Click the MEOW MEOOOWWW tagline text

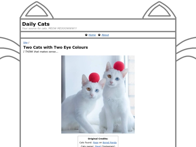tap(49, 28)
